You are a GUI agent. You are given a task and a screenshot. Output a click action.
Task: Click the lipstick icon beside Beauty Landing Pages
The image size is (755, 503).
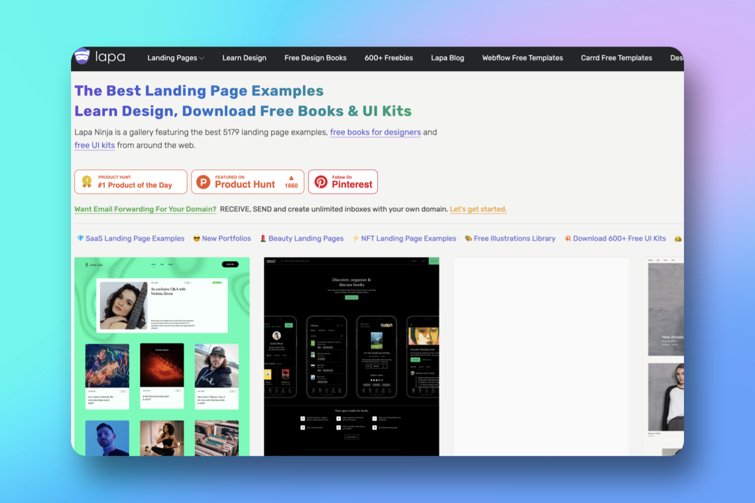pos(263,239)
